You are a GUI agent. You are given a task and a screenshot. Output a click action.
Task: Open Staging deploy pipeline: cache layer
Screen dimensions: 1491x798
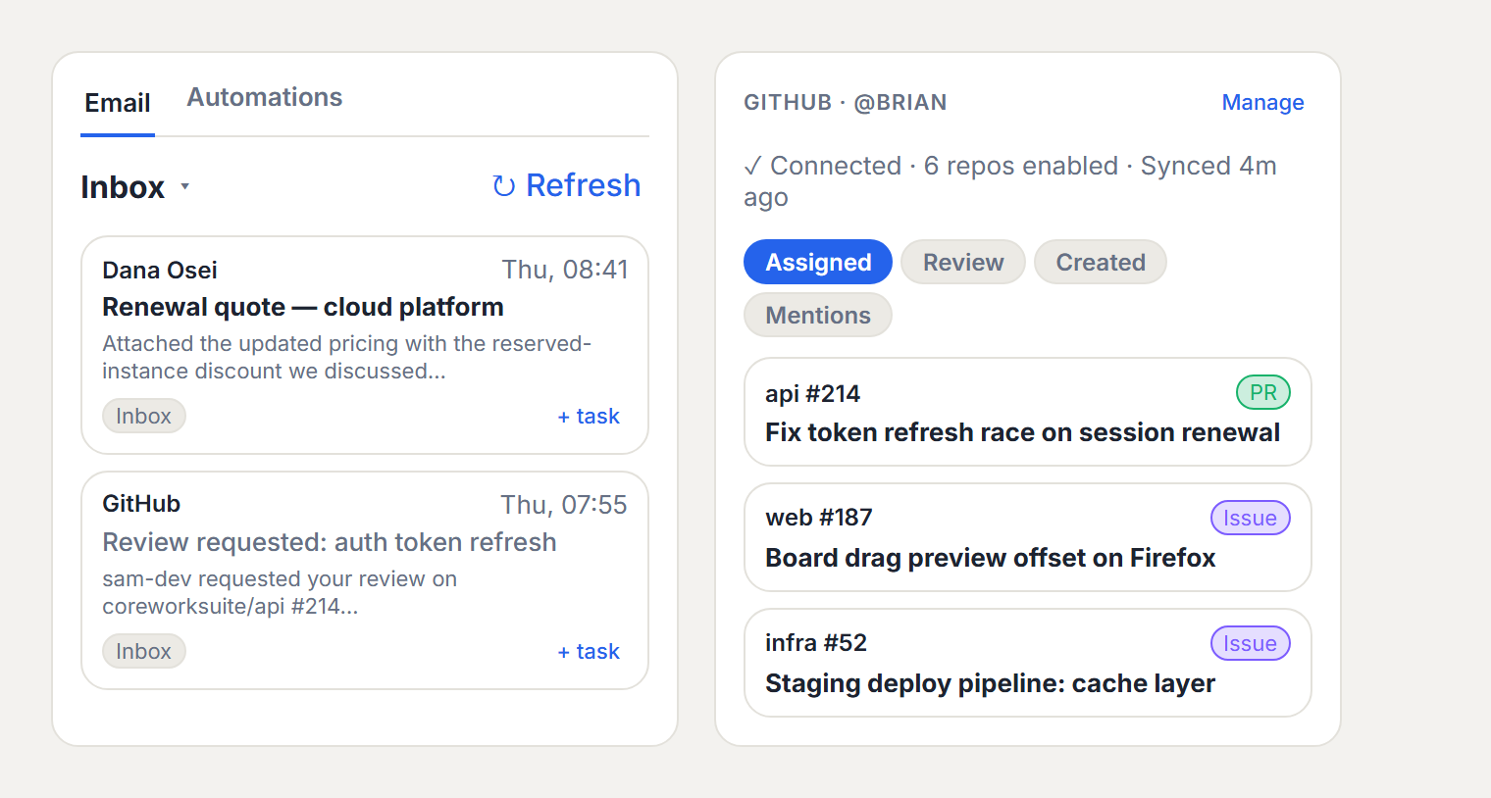(1028, 663)
